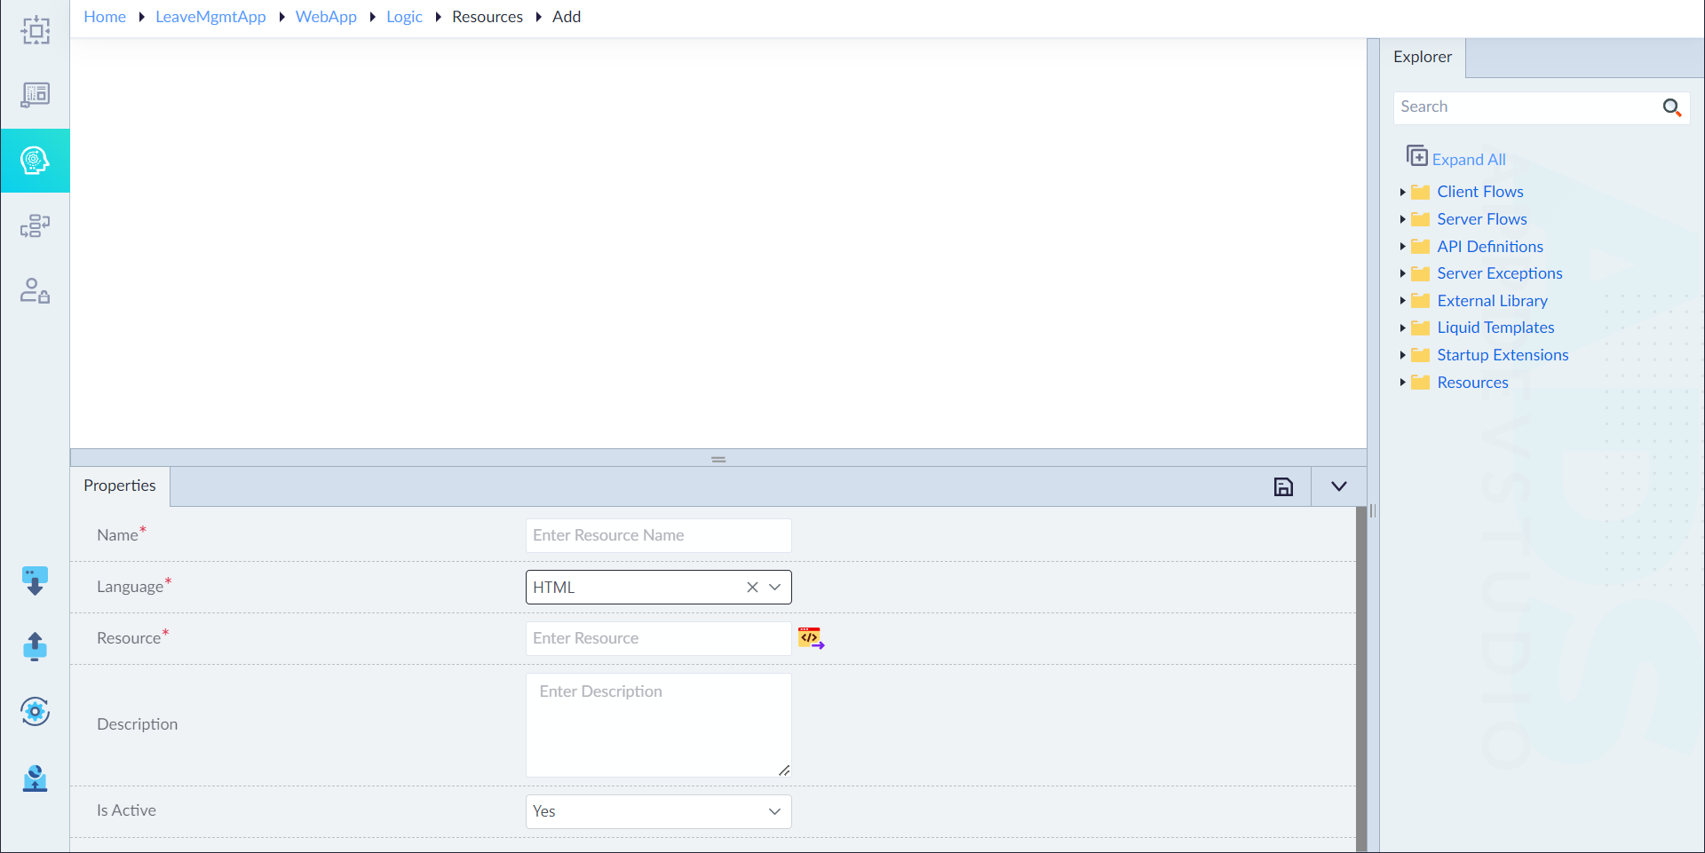Open the user security icon in sidebar

click(x=36, y=290)
